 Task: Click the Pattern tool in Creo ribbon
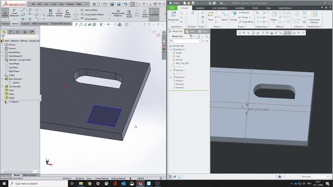pyautogui.click(x=274, y=16)
